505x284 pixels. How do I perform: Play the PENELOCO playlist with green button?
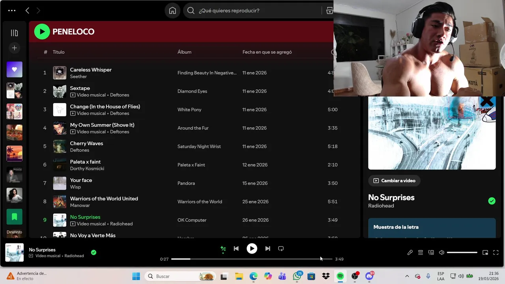pyautogui.click(x=42, y=32)
